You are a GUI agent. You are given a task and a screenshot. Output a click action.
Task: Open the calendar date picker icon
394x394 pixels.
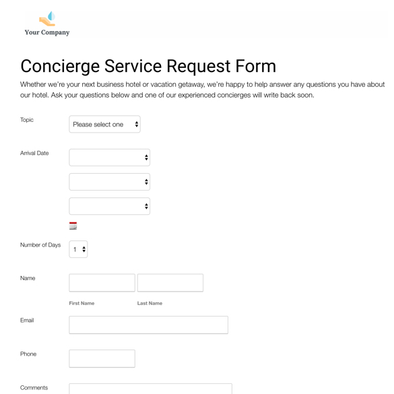[73, 226]
